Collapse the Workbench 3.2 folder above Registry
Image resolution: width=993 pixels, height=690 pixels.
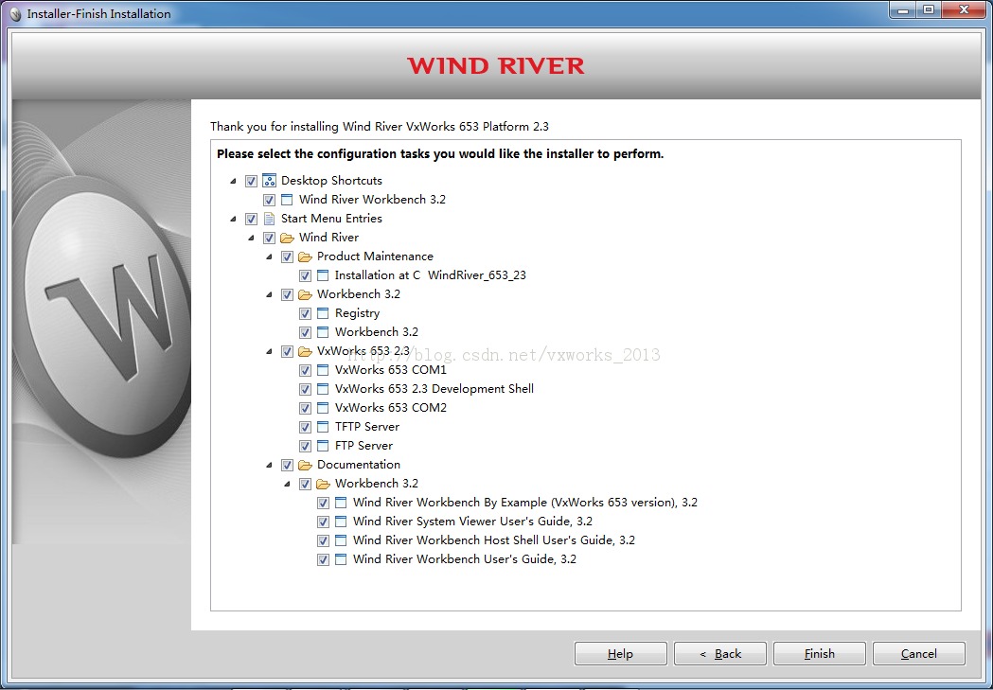[x=269, y=295]
